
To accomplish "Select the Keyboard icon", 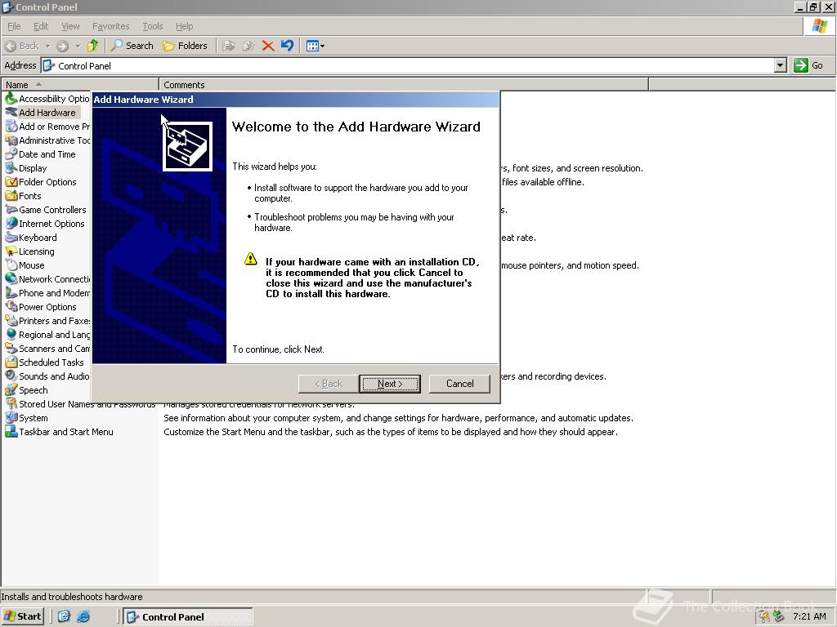I will tap(11, 238).
